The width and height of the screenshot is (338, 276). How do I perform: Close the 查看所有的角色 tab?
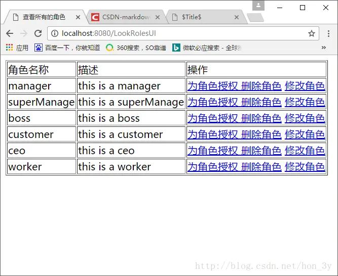pyautogui.click(x=78, y=17)
